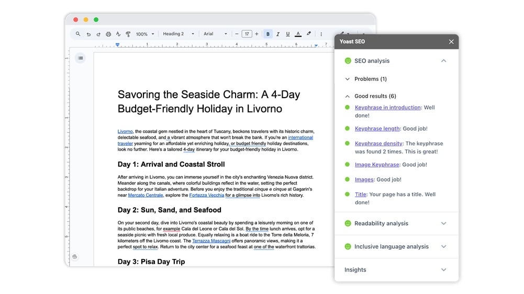This screenshot has height=294, width=524.
Task: Redo the last action
Action: pyautogui.click(x=98, y=34)
